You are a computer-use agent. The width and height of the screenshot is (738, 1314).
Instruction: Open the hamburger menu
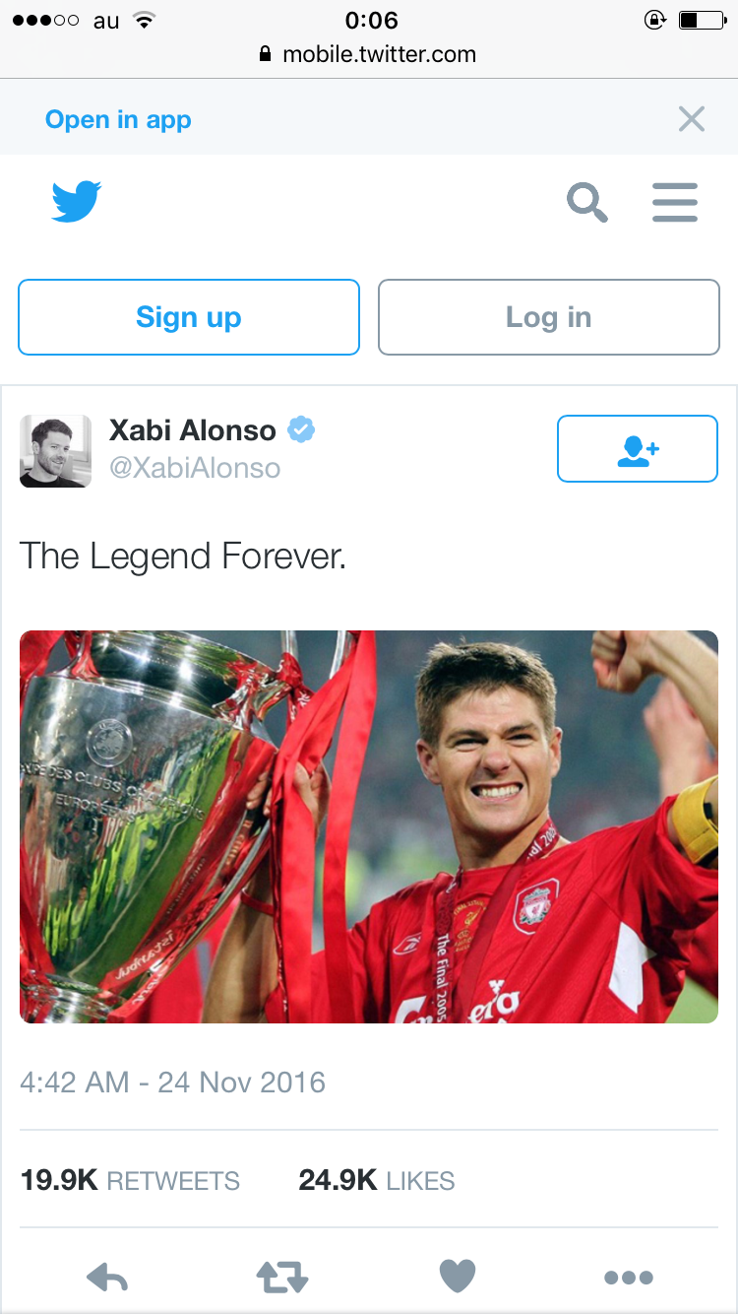[x=675, y=203]
